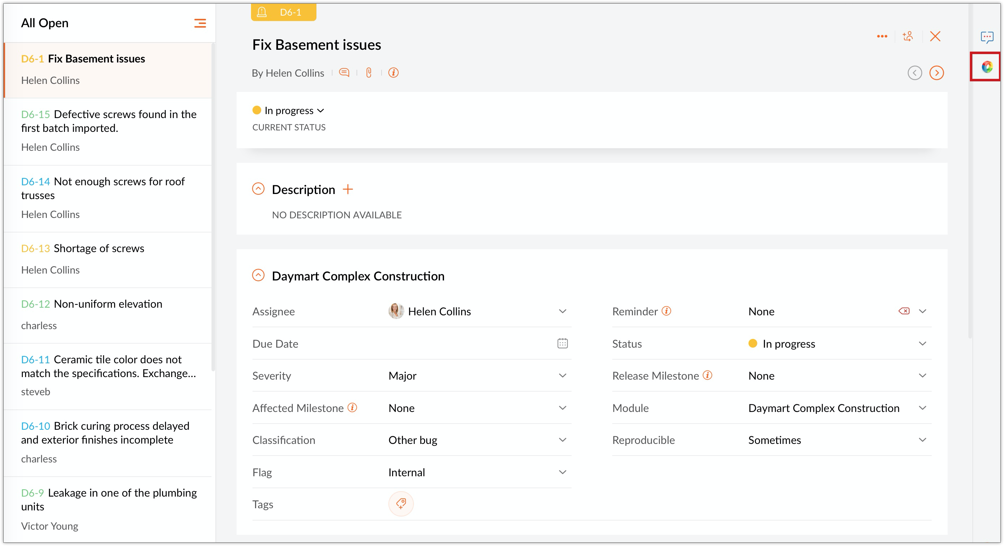Go to next bug arrow

tap(936, 73)
